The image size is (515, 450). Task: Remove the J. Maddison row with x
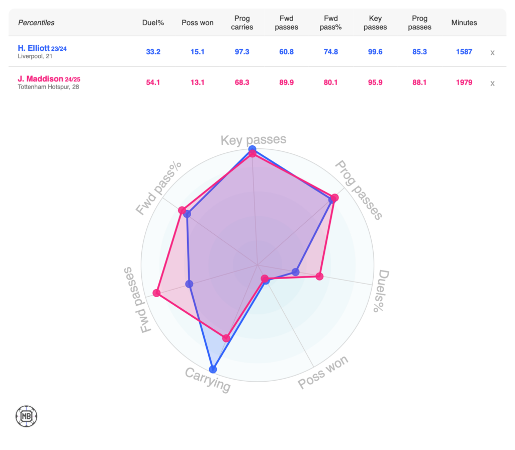(492, 83)
